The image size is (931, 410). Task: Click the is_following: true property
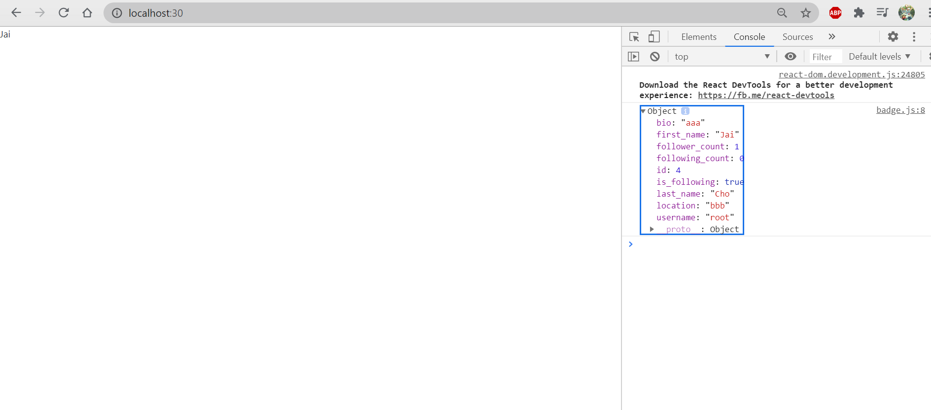pyautogui.click(x=700, y=182)
